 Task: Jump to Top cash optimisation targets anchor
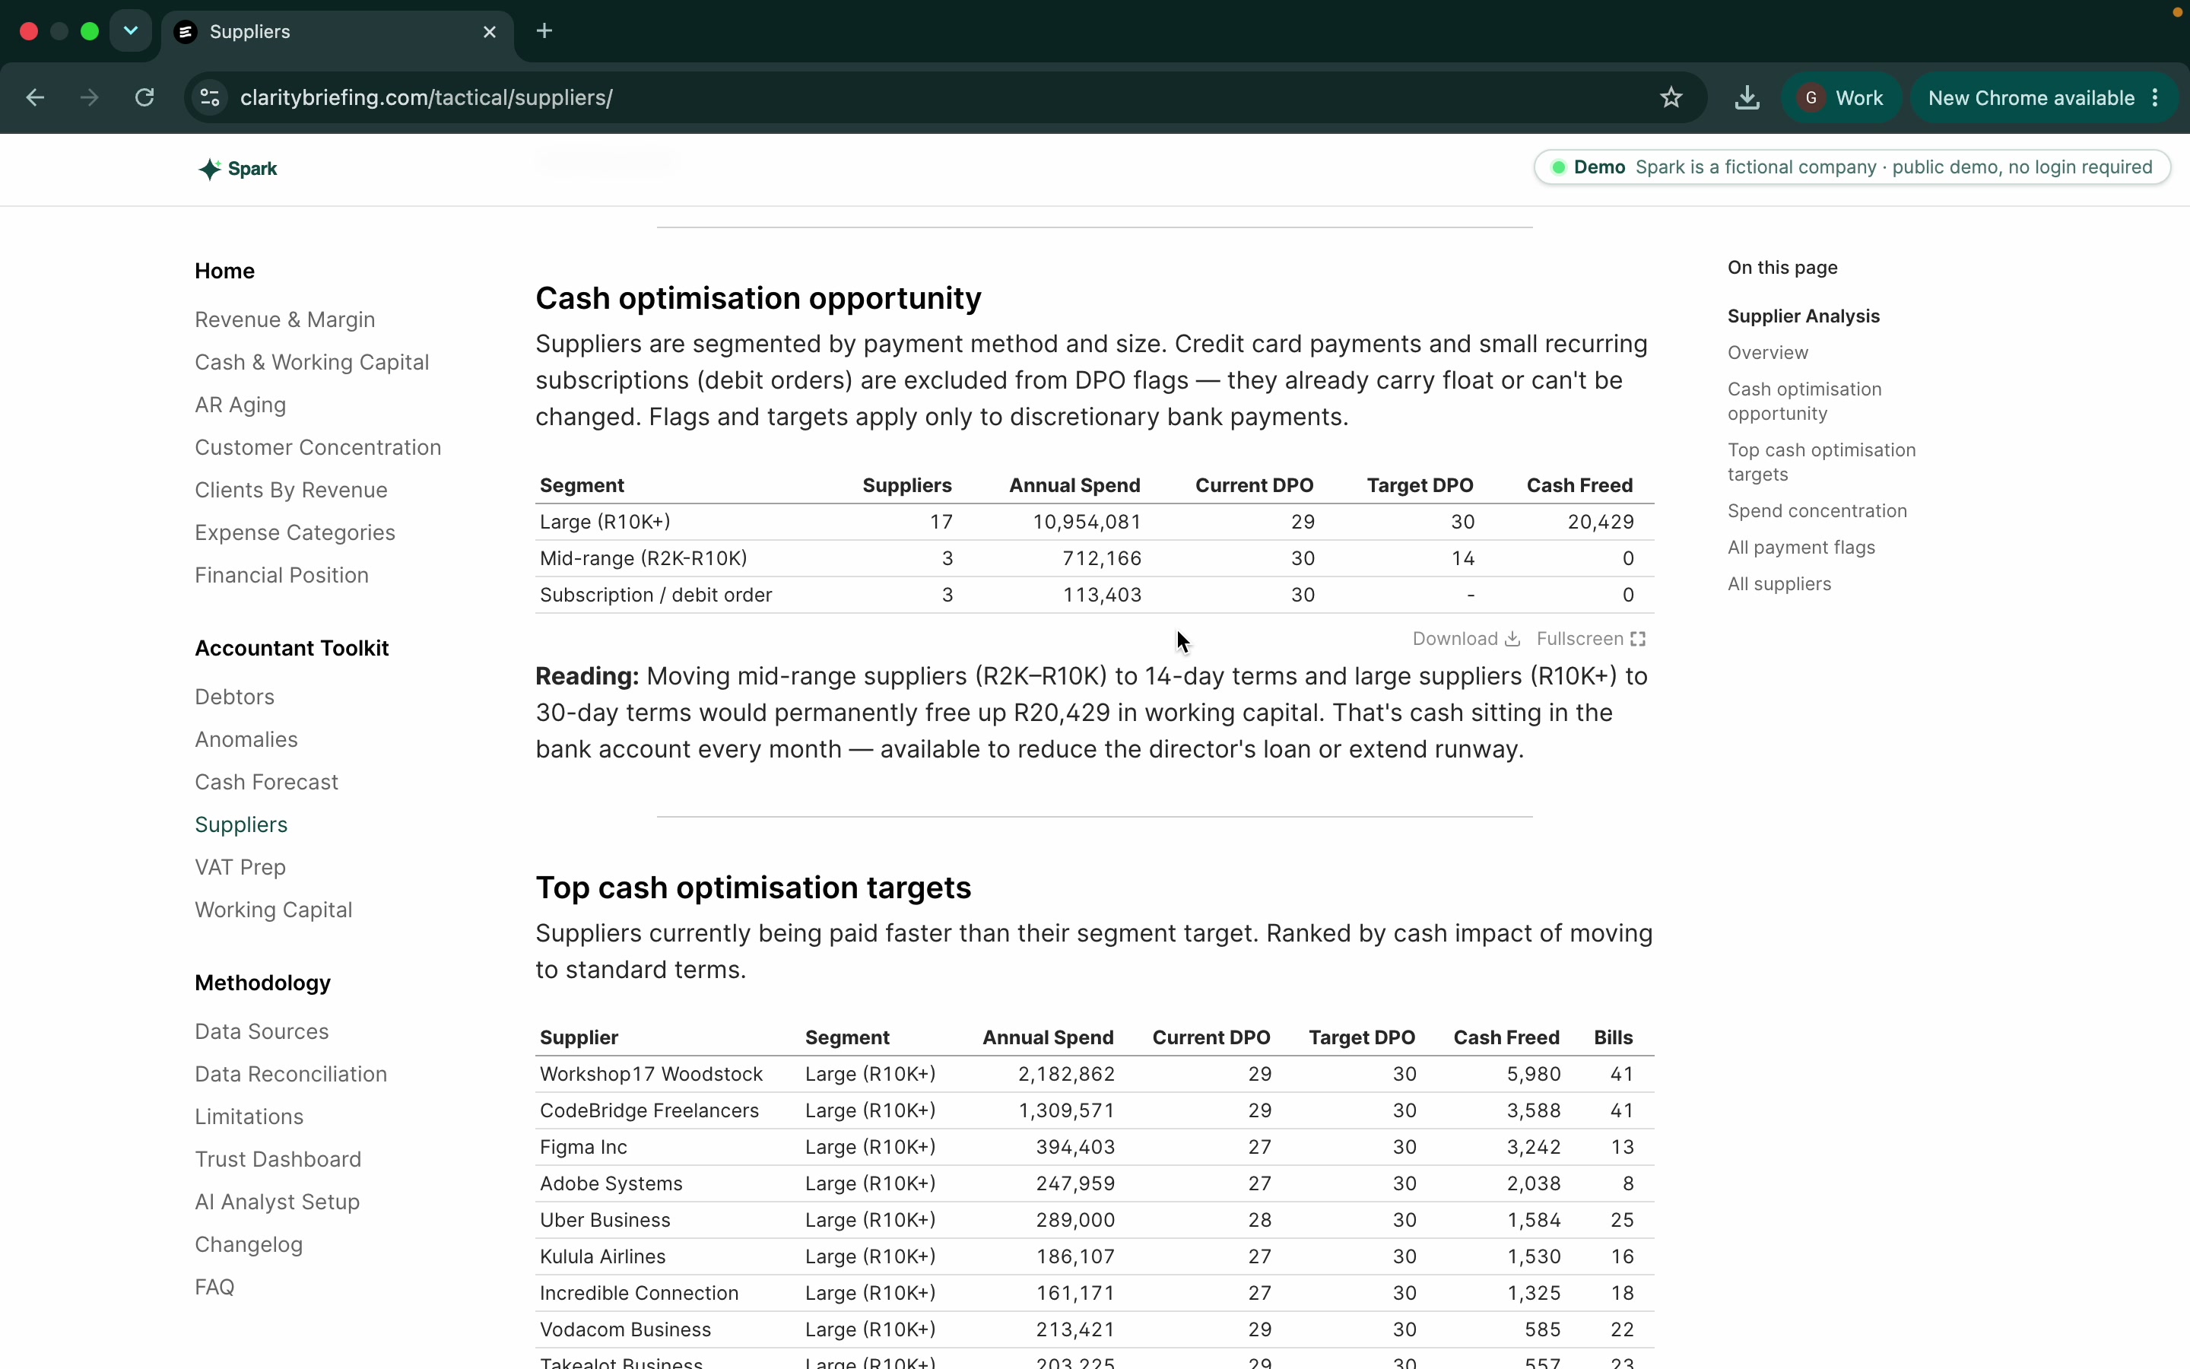1820,462
